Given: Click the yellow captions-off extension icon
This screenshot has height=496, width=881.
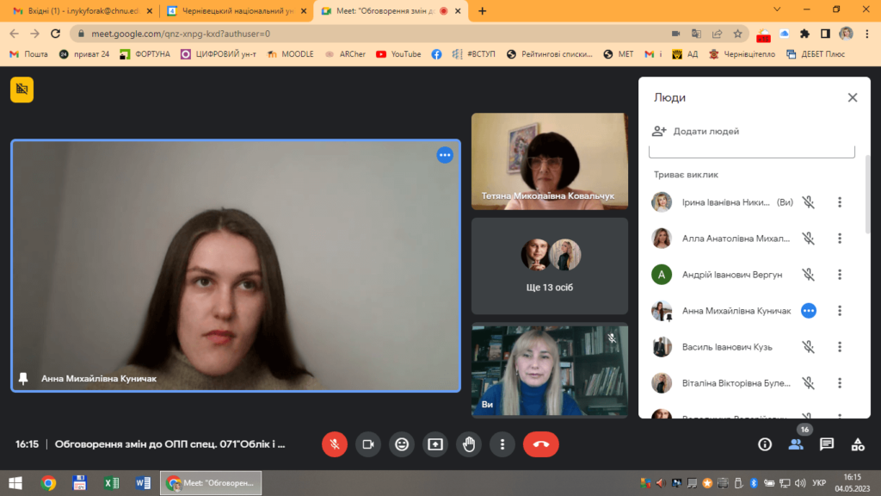Looking at the screenshot, I should click(22, 90).
